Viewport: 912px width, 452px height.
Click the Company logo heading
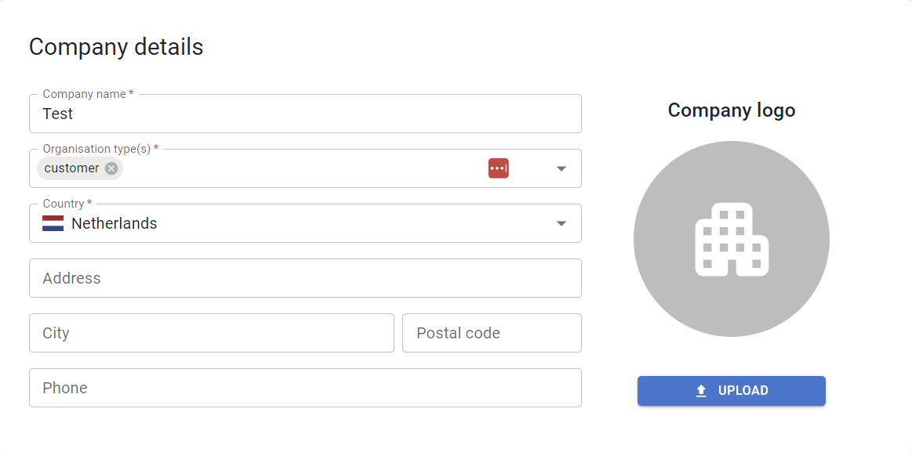coord(732,110)
